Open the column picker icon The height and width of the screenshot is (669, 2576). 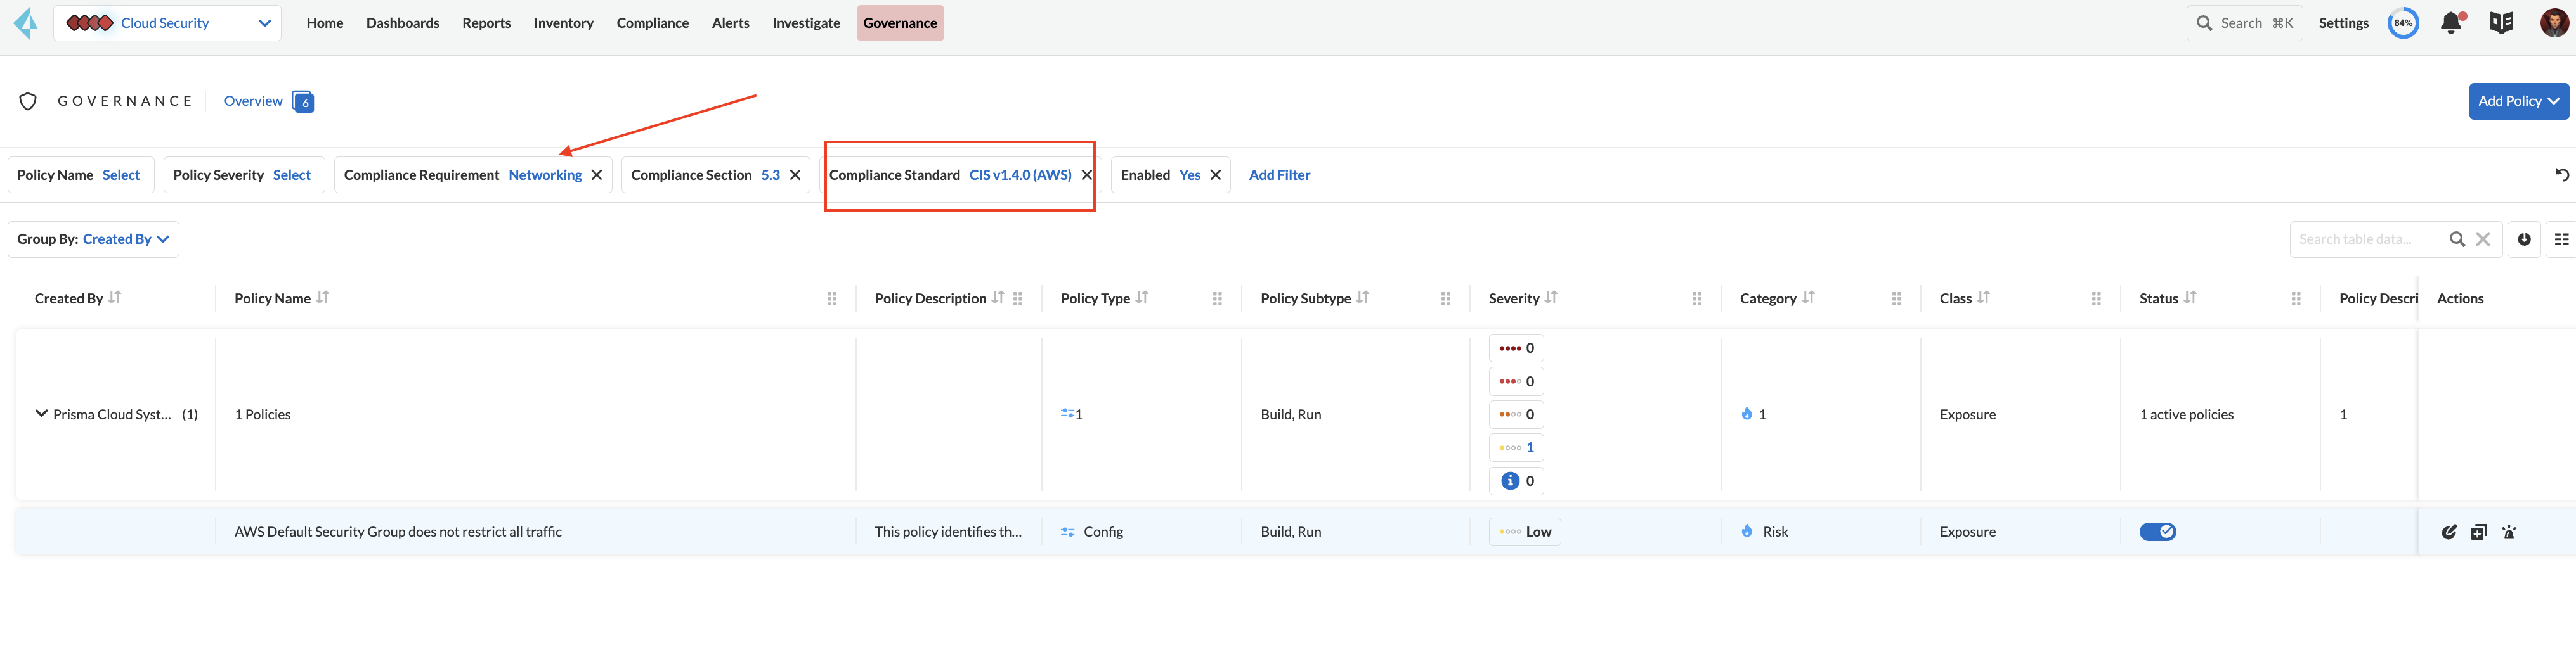pos(2561,239)
